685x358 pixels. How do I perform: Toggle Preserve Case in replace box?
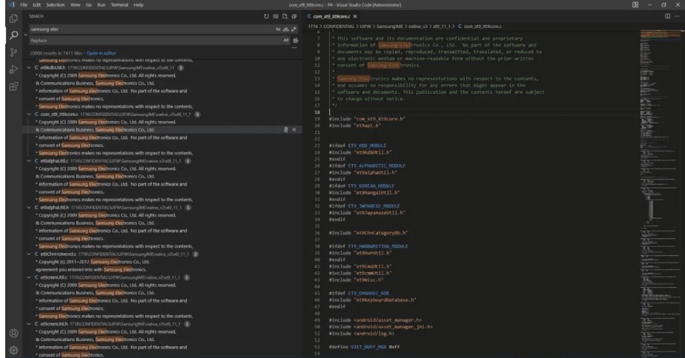click(x=285, y=40)
